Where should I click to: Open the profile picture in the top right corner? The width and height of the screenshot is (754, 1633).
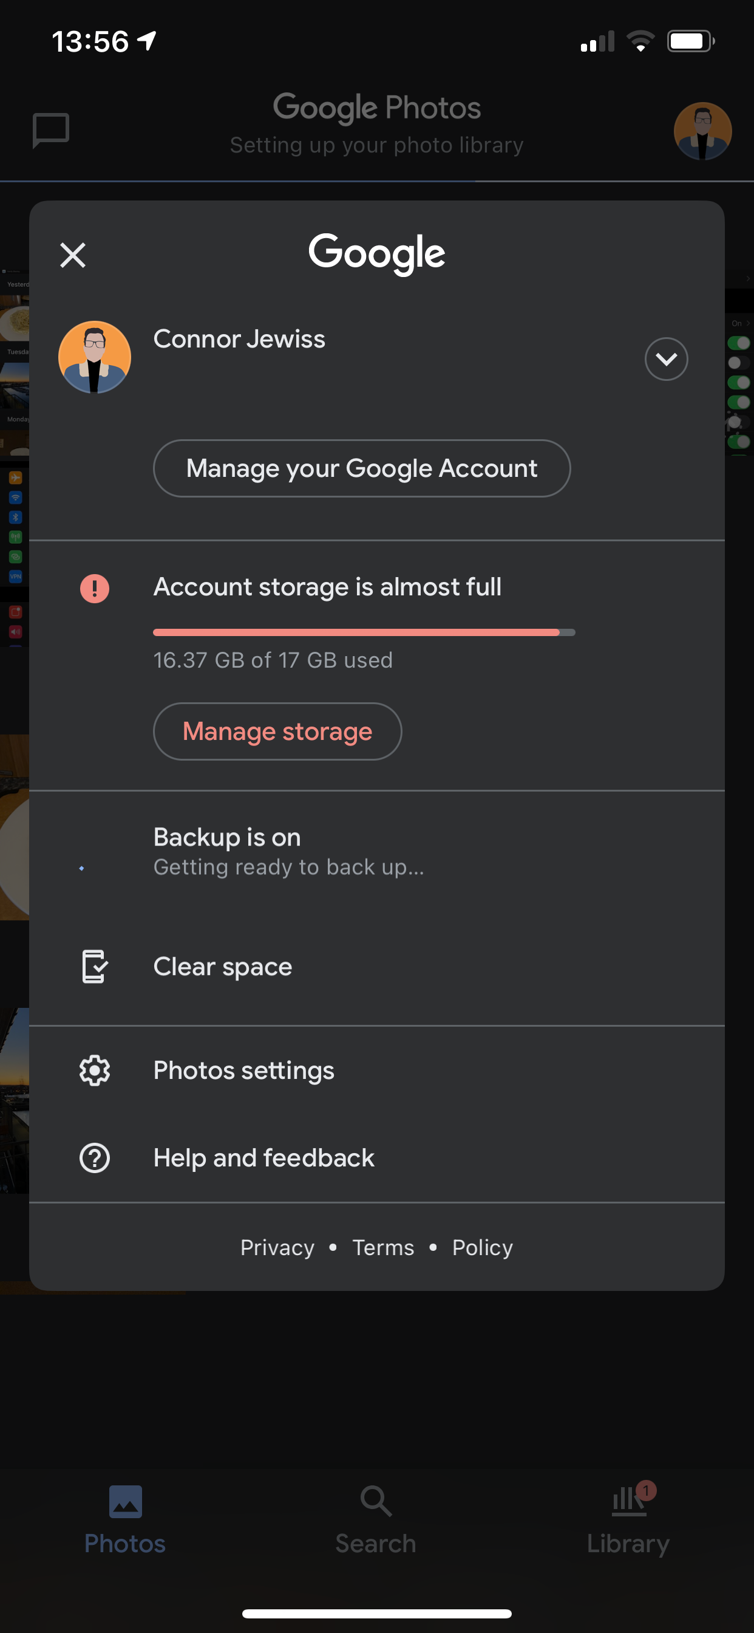pos(702,131)
